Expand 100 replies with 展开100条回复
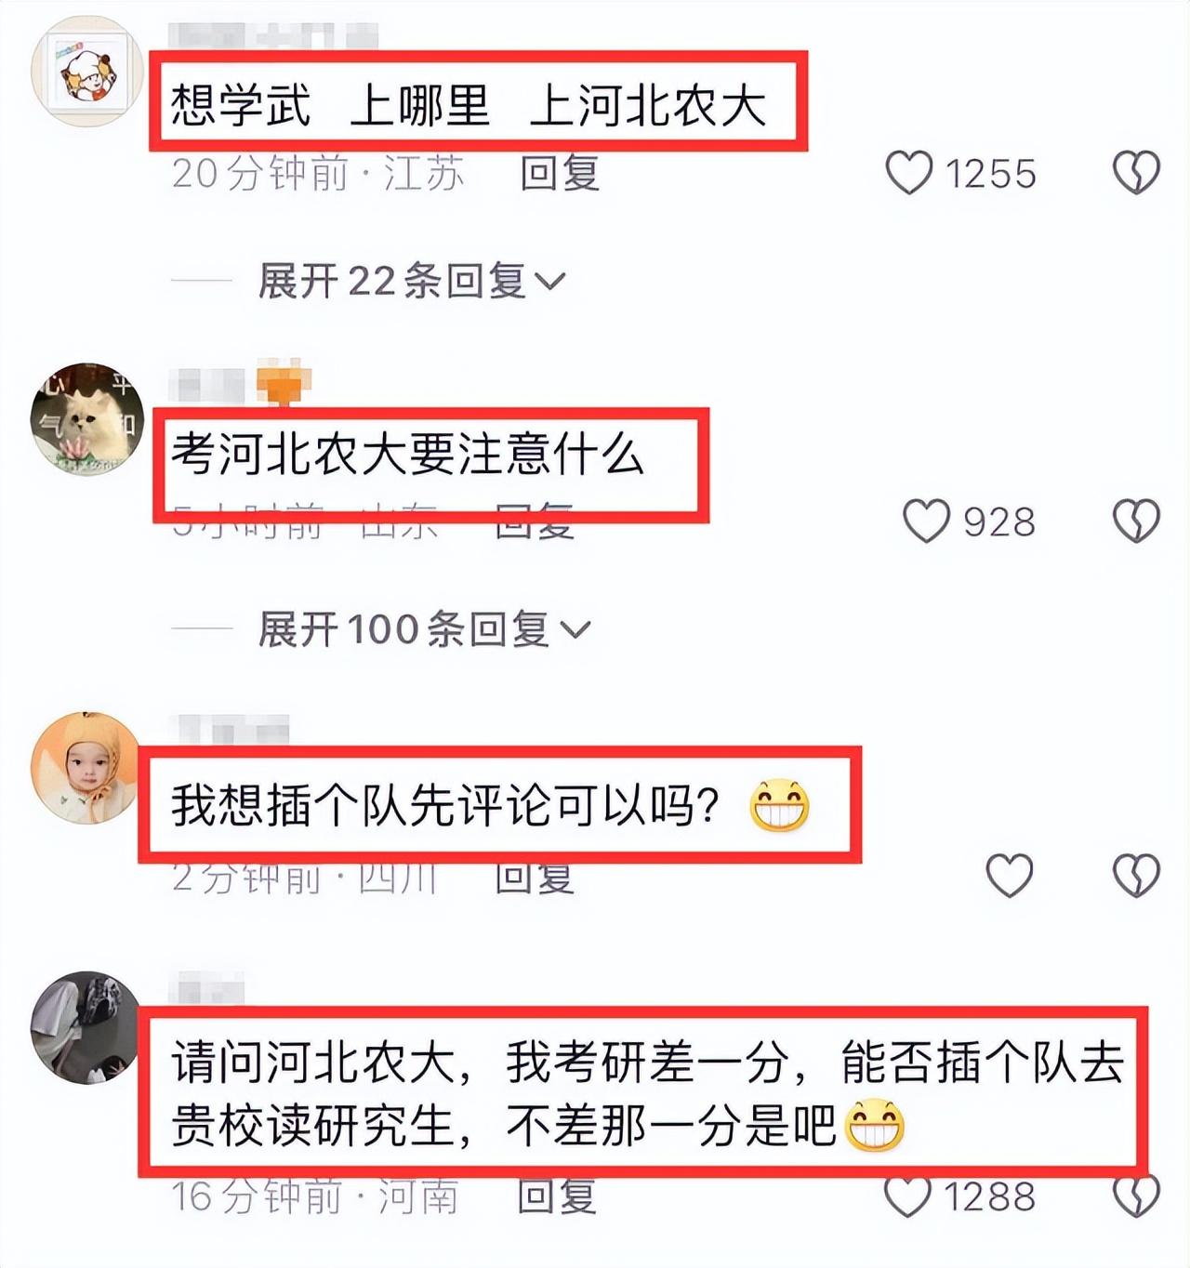1190x1268 pixels. point(424,629)
